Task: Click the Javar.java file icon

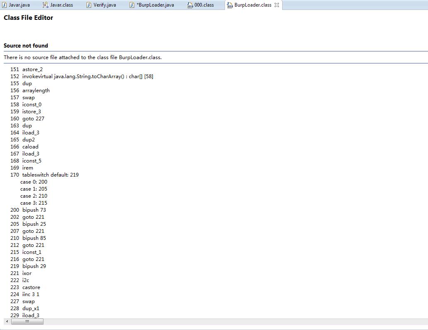Action: 4,5
